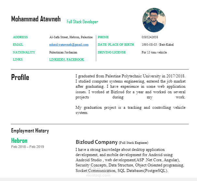Screen dimensions: 197x181
Task: Click the Mohammad Atawneh name heading
Action: point(36,19)
